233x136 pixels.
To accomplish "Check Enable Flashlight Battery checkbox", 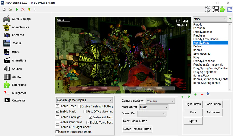I will (x=79, y=106).
